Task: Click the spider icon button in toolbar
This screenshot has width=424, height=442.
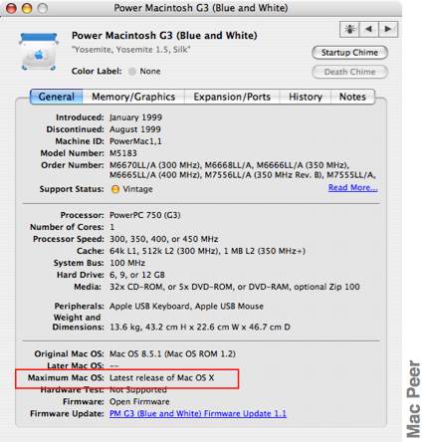Action: point(349,29)
